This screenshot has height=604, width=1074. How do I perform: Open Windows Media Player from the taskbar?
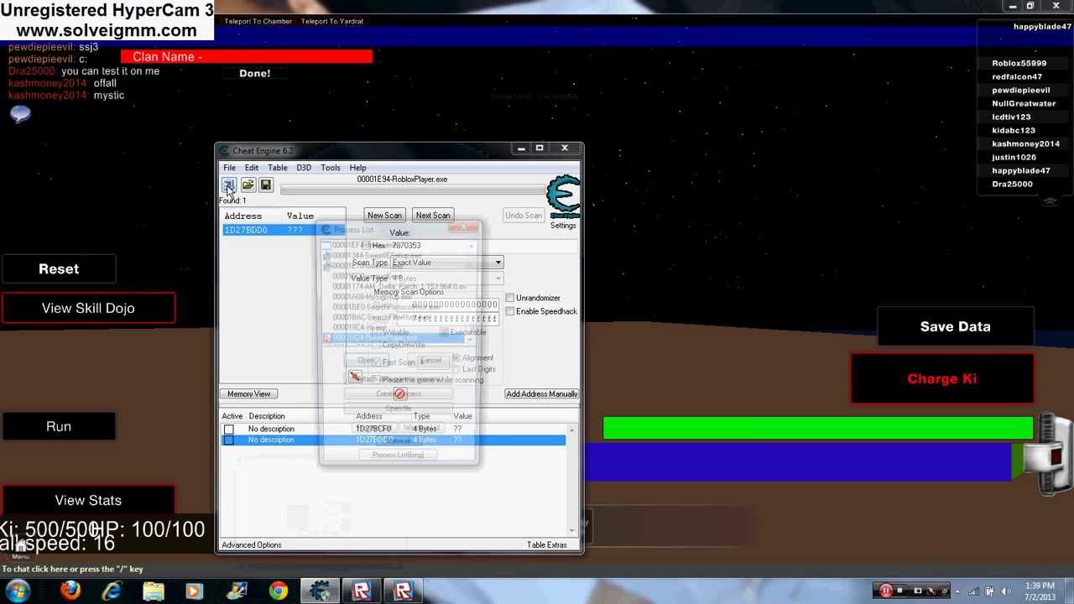194,591
